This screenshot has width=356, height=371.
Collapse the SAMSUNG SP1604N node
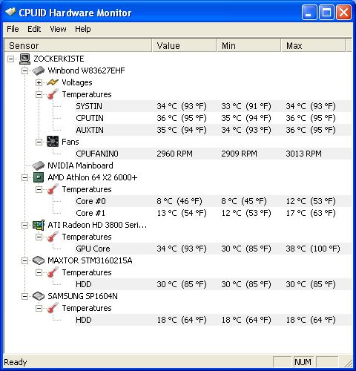24,296
